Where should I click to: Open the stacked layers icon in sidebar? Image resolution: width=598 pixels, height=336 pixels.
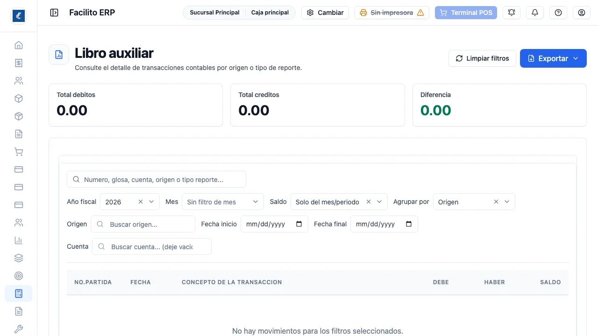(19, 258)
